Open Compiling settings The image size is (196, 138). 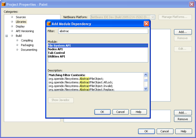pyautogui.click(x=27, y=40)
